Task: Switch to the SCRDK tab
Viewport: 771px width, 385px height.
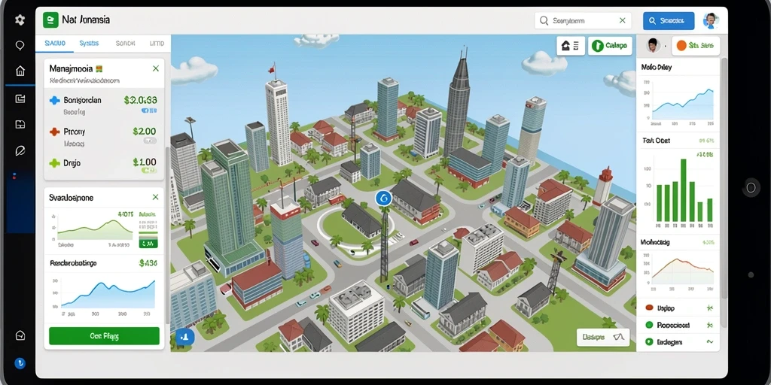Action: point(125,43)
